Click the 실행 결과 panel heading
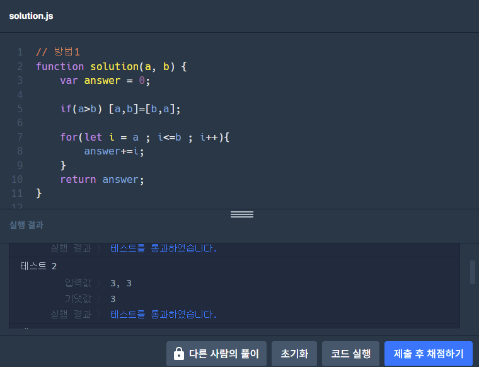This screenshot has width=479, height=367. [26, 225]
